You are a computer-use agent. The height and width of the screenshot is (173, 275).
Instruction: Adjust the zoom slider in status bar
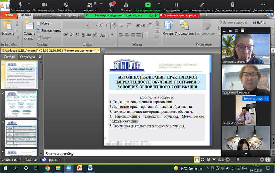(237, 159)
